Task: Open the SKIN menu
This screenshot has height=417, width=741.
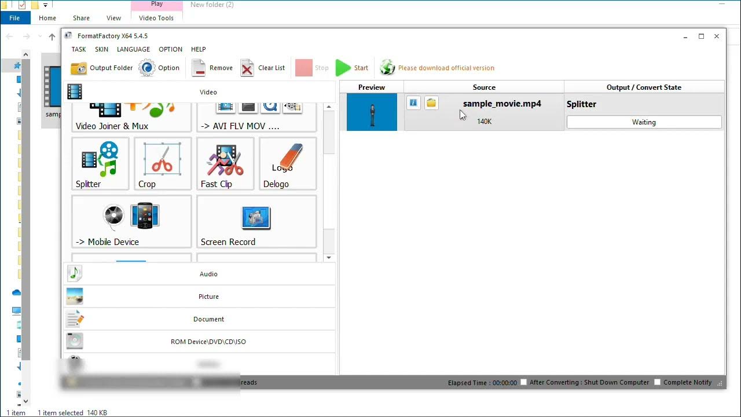Action: (101, 49)
